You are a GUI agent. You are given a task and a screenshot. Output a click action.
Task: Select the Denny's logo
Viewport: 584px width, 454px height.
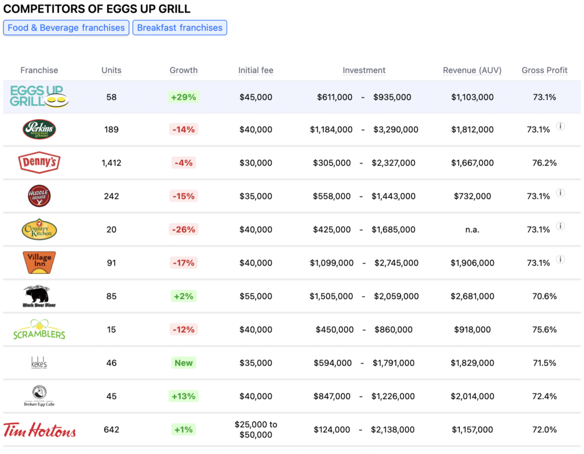[x=39, y=162]
